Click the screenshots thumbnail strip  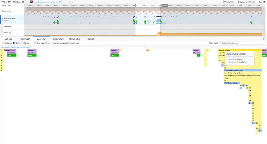[144, 11]
